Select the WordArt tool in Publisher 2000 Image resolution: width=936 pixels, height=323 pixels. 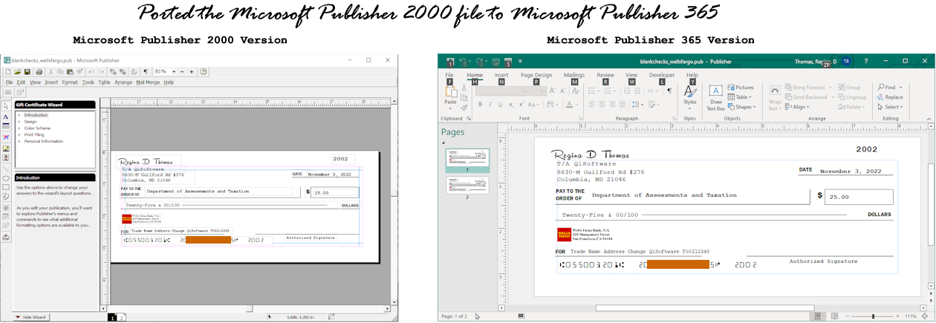tap(6, 137)
